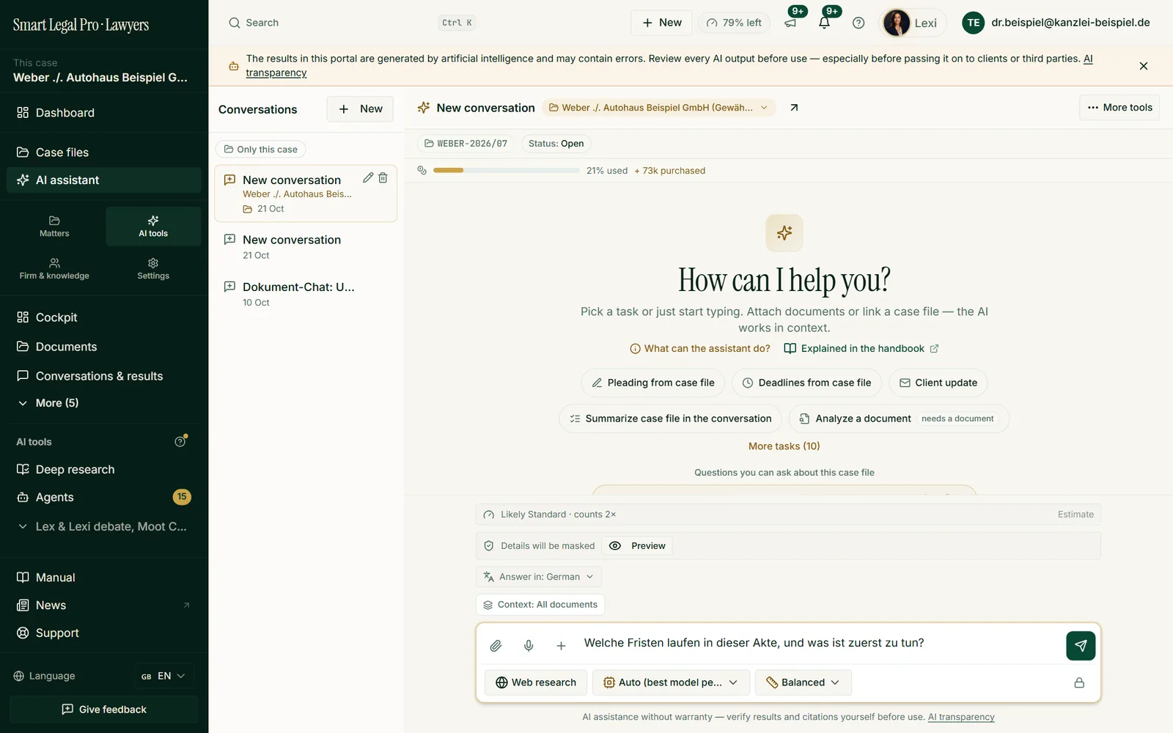Click the 79% left quota indicator
This screenshot has height=733, width=1173.
pyautogui.click(x=734, y=23)
